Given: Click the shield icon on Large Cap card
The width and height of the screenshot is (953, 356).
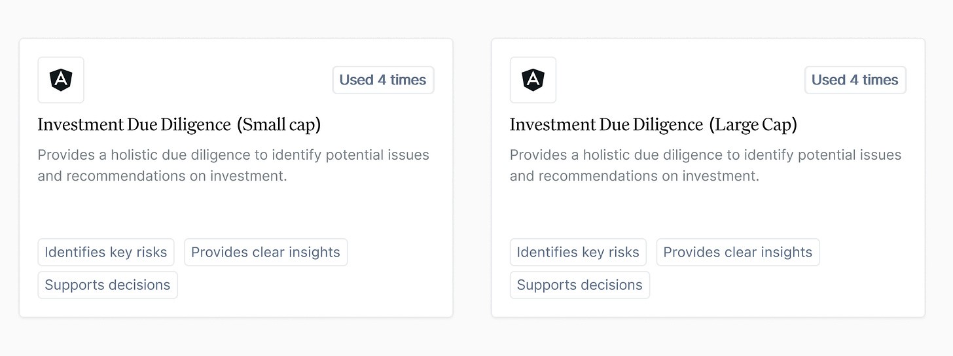Looking at the screenshot, I should [533, 80].
